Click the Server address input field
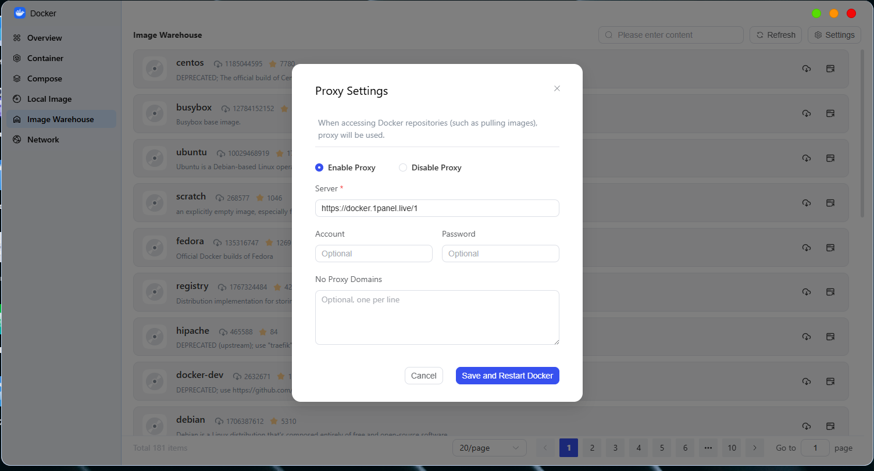 point(437,208)
